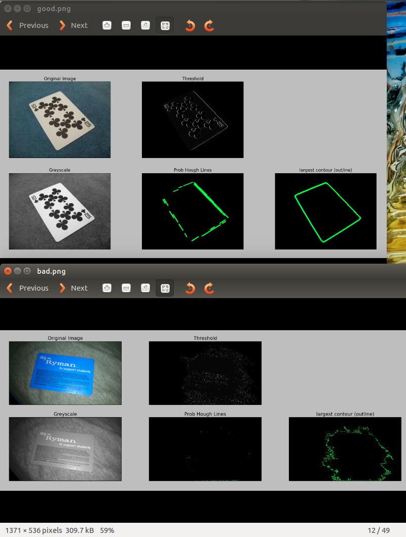Viewport: 406px width, 537px height.
Task: Click 'Prob Hough Lines' label in bad.png
Action: 205,414
